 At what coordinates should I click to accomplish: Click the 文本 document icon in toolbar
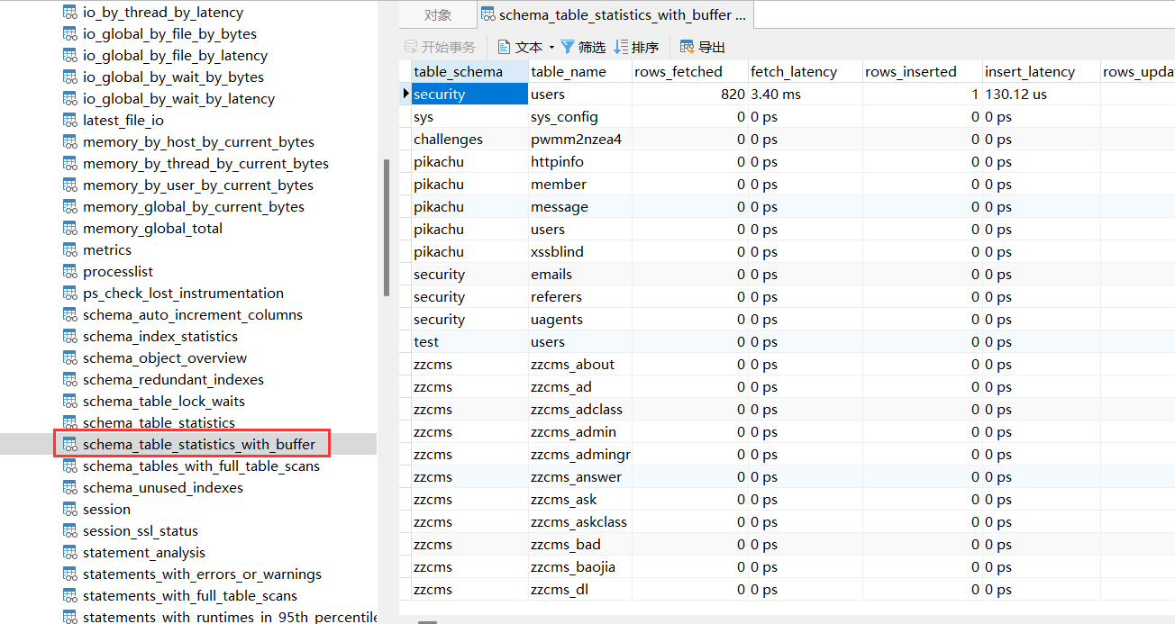[504, 47]
